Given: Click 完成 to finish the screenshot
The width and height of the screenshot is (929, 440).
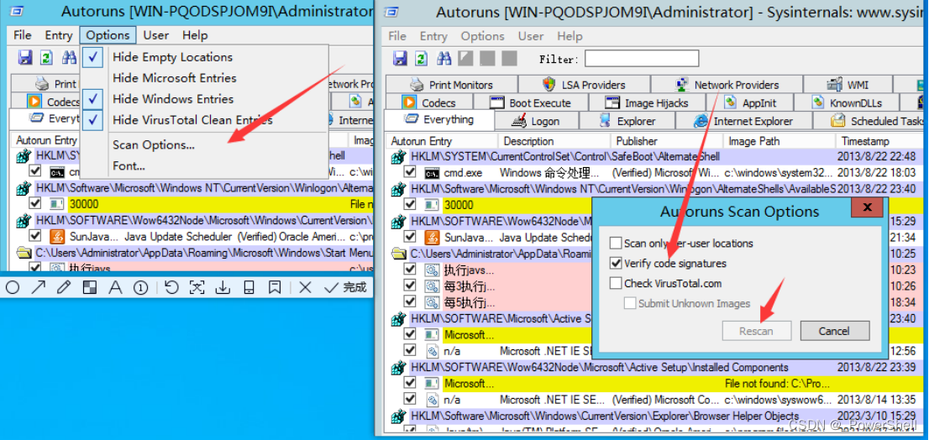Looking at the screenshot, I should [347, 288].
